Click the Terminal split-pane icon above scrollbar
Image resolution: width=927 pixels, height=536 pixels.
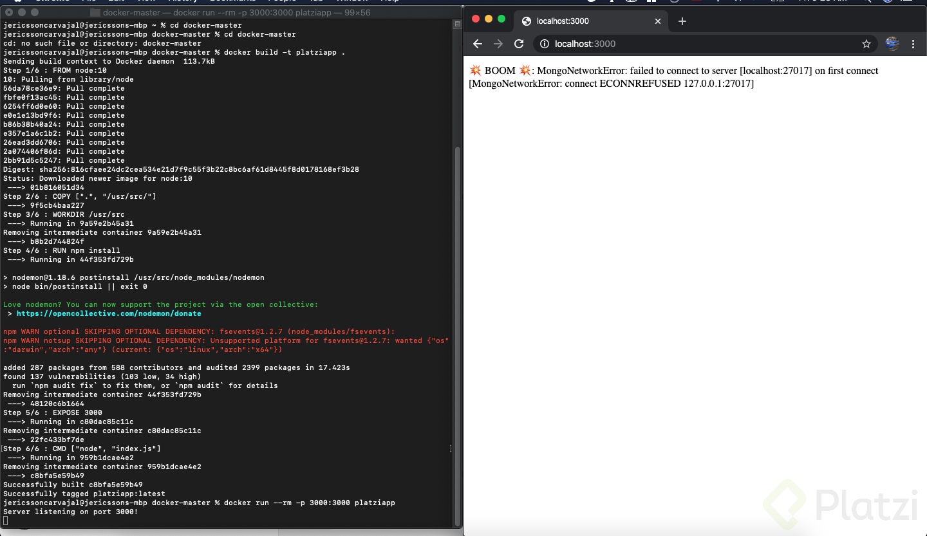[x=458, y=24]
